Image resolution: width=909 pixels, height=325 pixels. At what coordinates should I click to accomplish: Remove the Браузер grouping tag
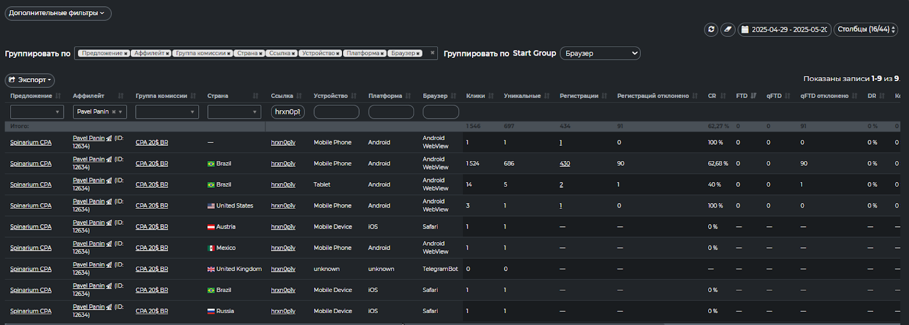[418, 54]
